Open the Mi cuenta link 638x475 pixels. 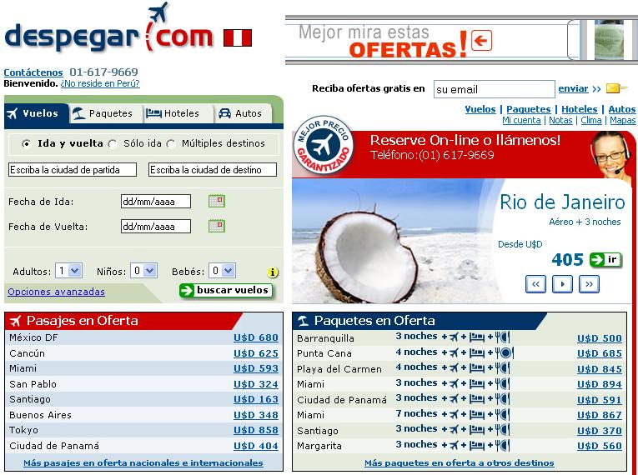[x=521, y=120]
